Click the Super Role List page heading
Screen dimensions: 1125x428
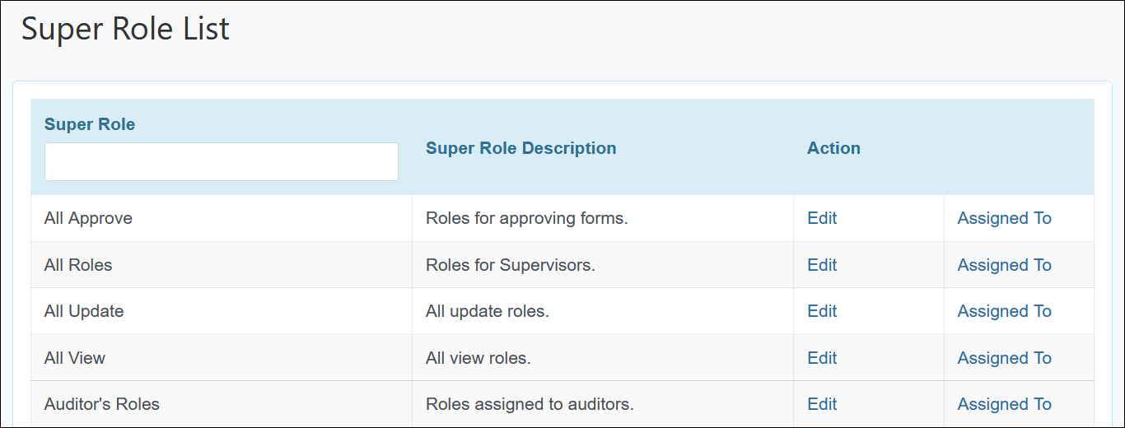[125, 29]
